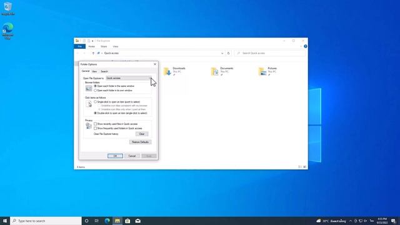Open the Home ribbon tab

pos(92,46)
